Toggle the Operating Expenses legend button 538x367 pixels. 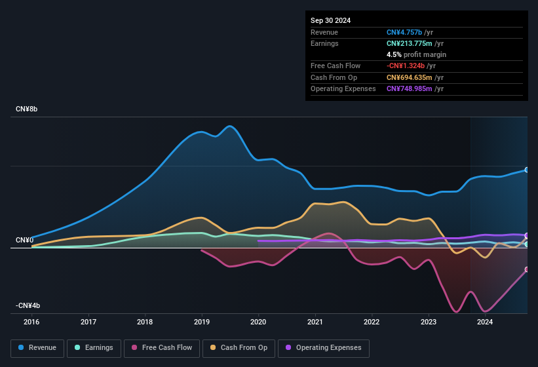324,348
